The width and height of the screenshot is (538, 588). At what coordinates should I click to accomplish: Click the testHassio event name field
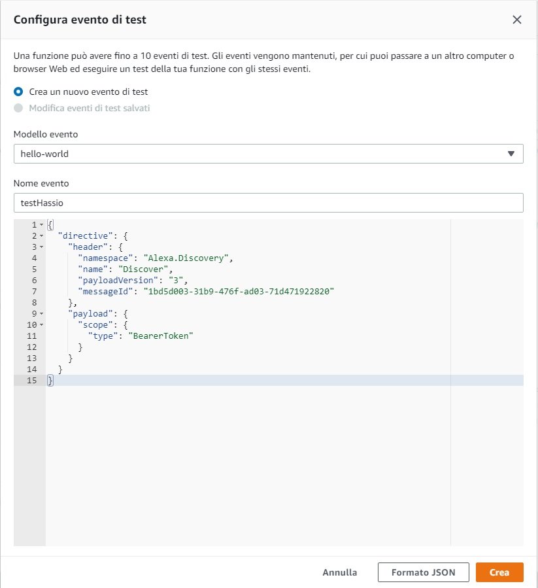click(x=268, y=203)
